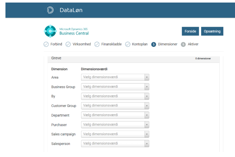Click the Forbind step checkmark icon
The width and height of the screenshot is (235, 157).
[46, 44]
